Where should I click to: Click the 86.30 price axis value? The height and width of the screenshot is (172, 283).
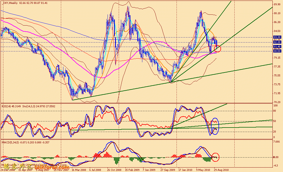click(x=277, y=22)
